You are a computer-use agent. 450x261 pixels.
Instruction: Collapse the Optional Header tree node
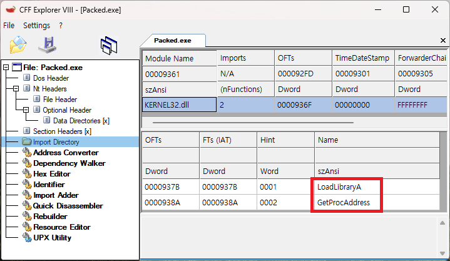pos(26,110)
